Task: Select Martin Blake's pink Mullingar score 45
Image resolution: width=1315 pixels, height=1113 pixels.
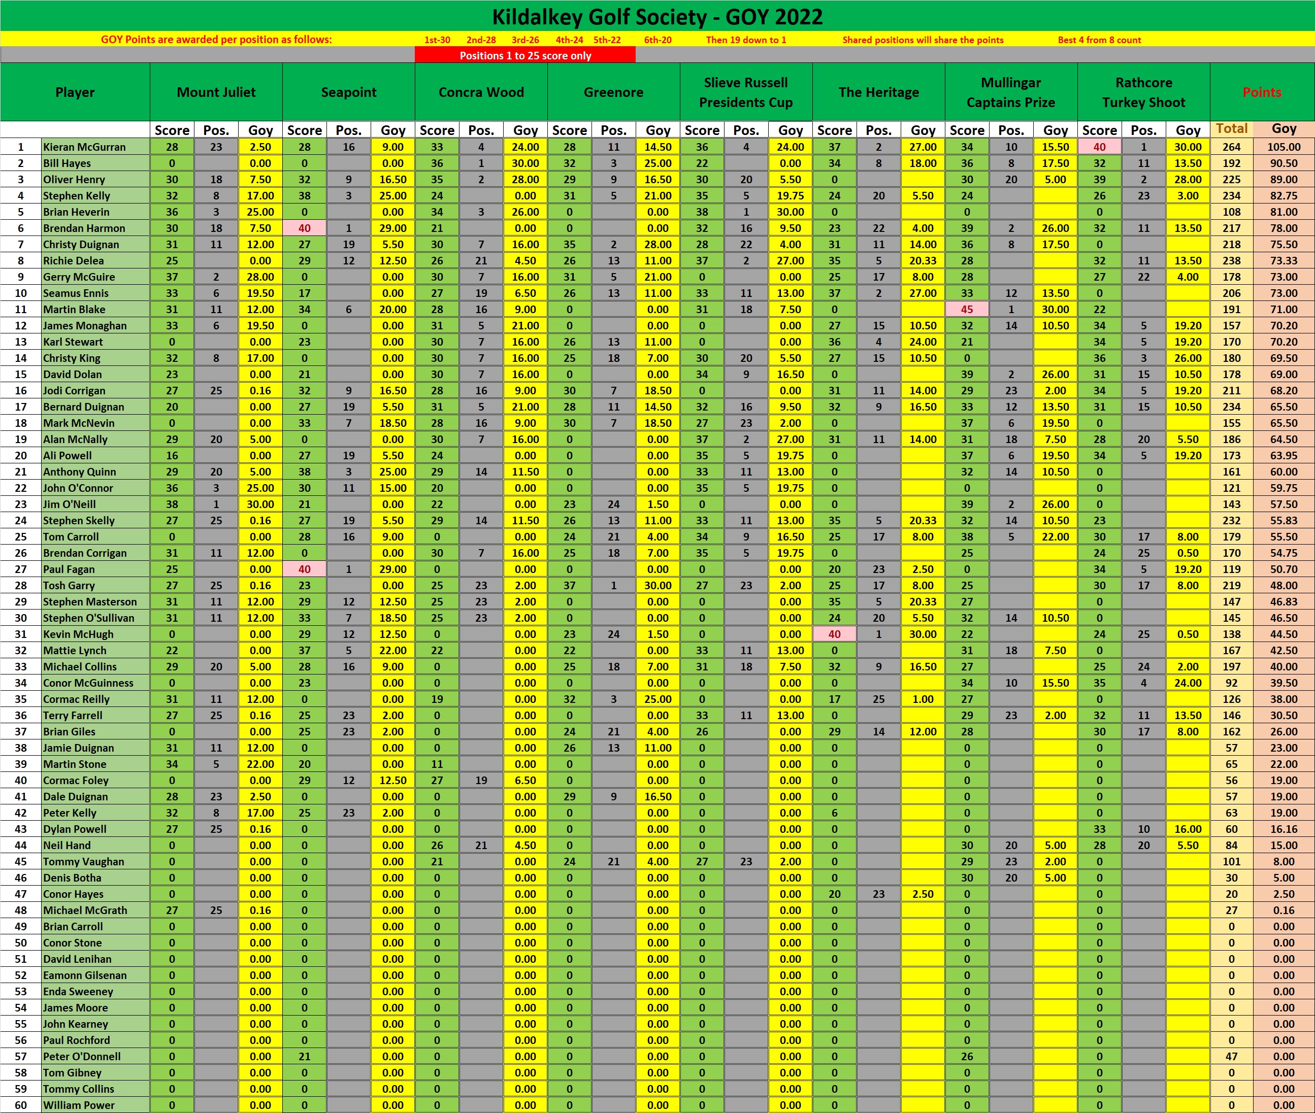Action: [967, 310]
